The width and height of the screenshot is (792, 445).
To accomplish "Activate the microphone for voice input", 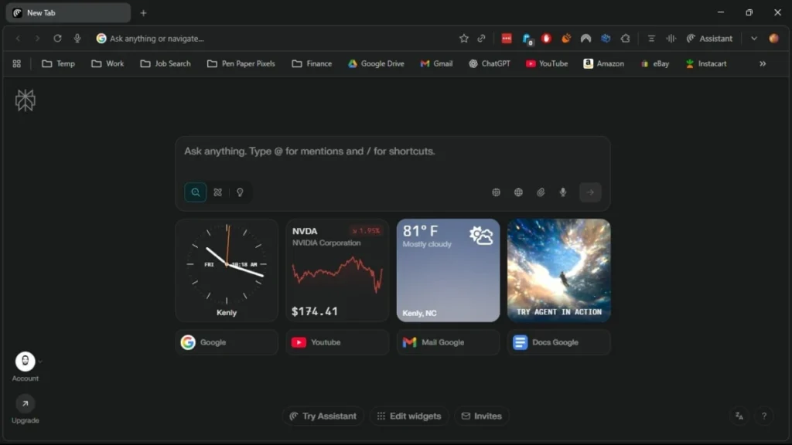I will (562, 192).
